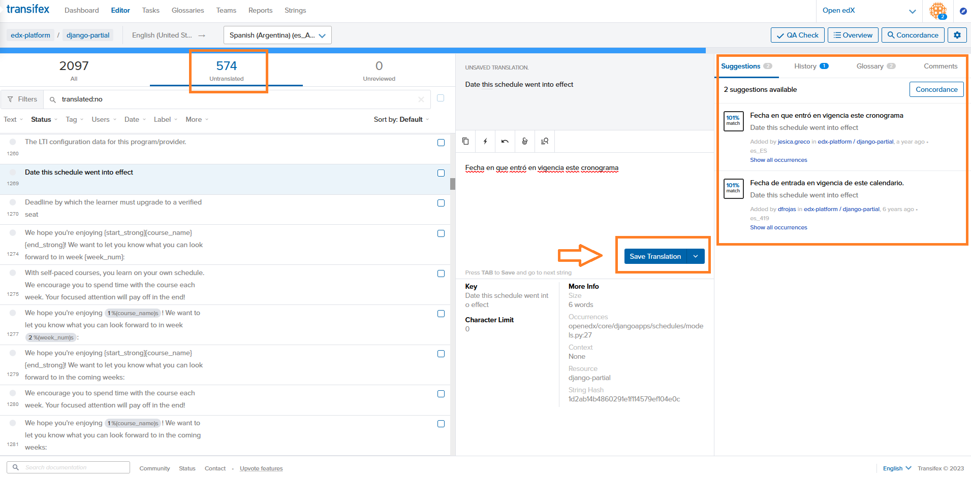The image size is (971, 477).
Task: Open the Spanish (Argentina) language dropdown
Action: 277,35
